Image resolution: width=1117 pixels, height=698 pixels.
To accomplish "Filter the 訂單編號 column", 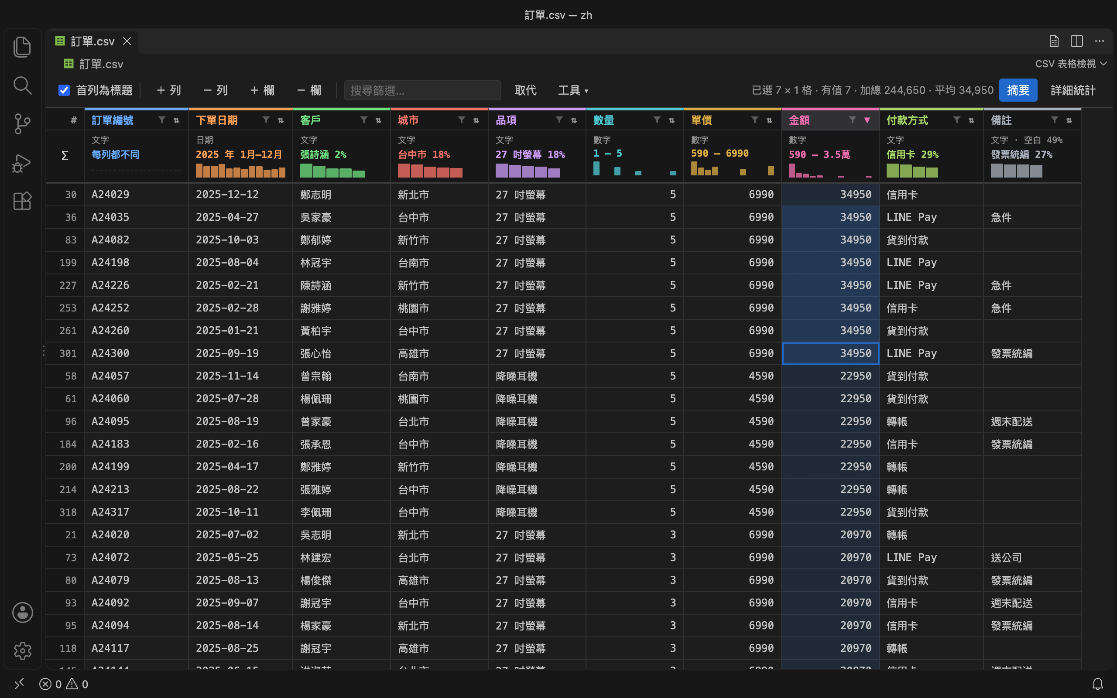I will pos(161,120).
